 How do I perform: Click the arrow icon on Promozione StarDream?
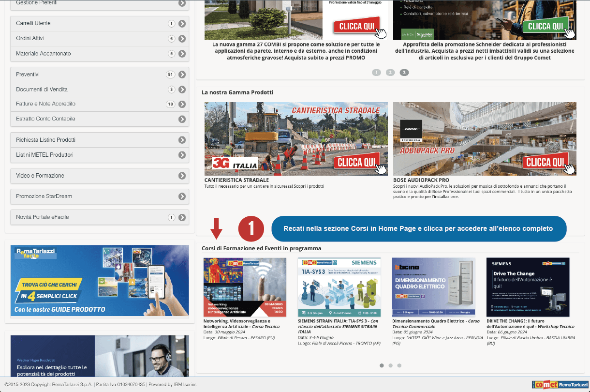pyautogui.click(x=182, y=197)
